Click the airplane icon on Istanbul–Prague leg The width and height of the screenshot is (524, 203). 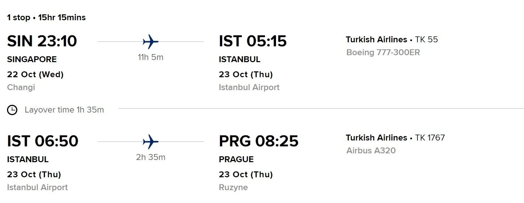151,142
